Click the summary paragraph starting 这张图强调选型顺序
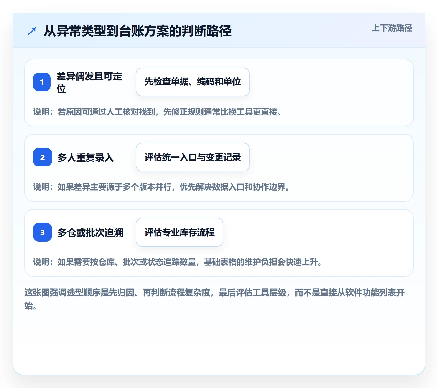Viewport: 438px width, 388px height. tap(215, 299)
